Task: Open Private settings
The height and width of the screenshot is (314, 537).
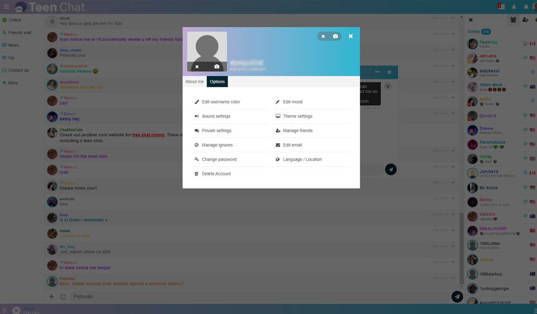Action: click(x=216, y=130)
